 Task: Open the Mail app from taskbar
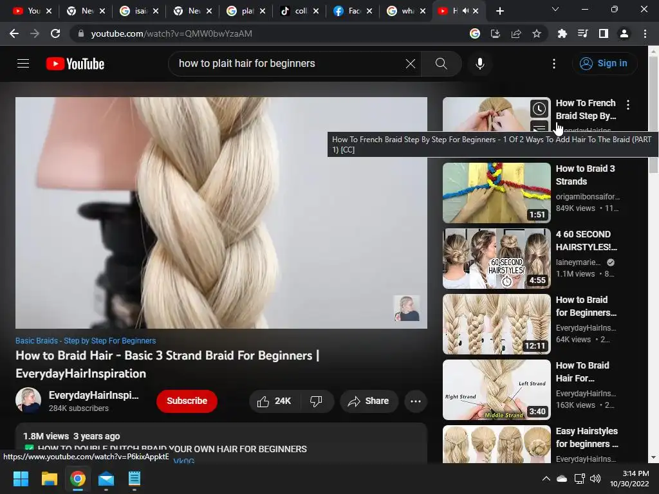[106, 479]
